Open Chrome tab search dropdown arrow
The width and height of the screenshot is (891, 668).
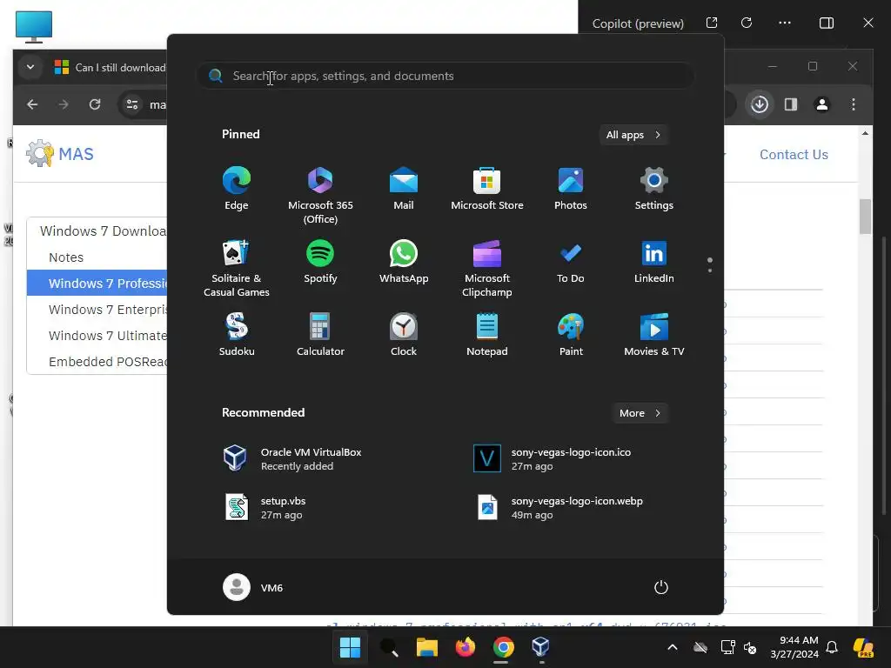[x=30, y=67]
